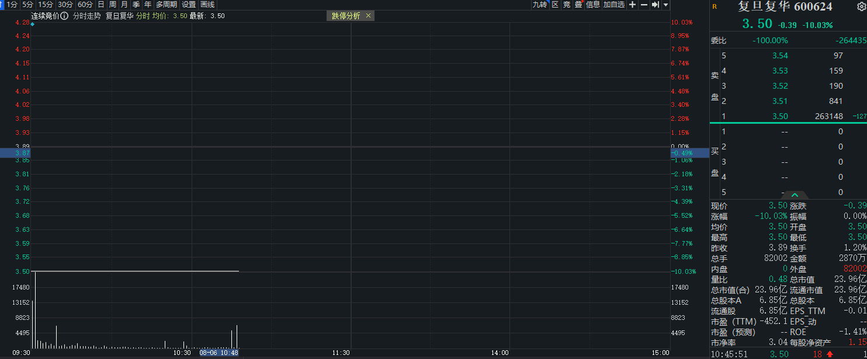Click the info icon next to 连续竞价
Image resolution: width=867 pixels, height=359 pixels.
tap(64, 16)
